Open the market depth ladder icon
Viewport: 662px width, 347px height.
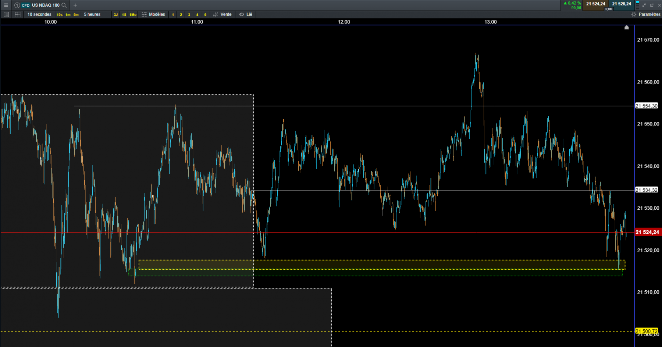tap(637, 5)
